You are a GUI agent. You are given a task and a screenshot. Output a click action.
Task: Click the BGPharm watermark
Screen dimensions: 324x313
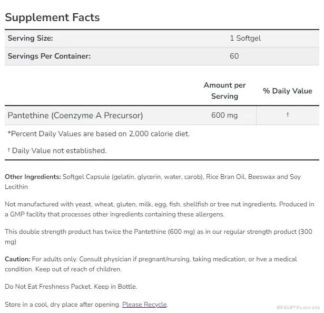click(x=298, y=307)
